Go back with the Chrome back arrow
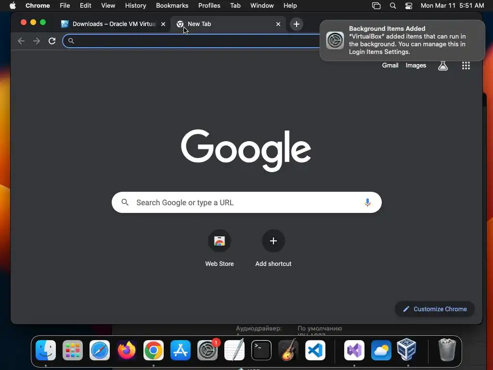The image size is (493, 370). click(21, 41)
